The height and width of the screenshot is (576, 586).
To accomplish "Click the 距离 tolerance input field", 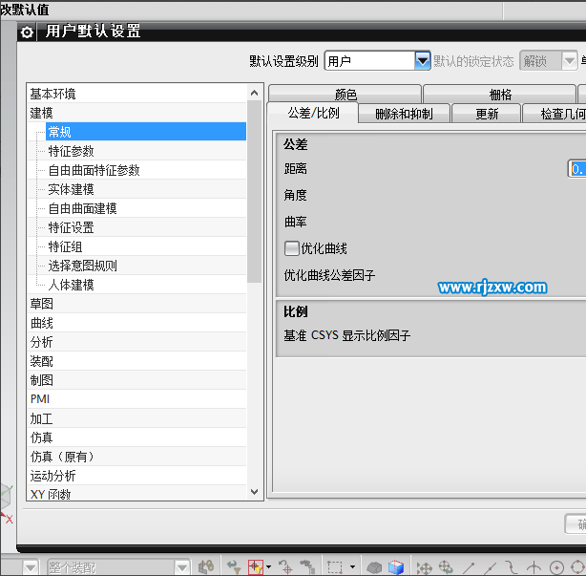I will tap(577, 169).
